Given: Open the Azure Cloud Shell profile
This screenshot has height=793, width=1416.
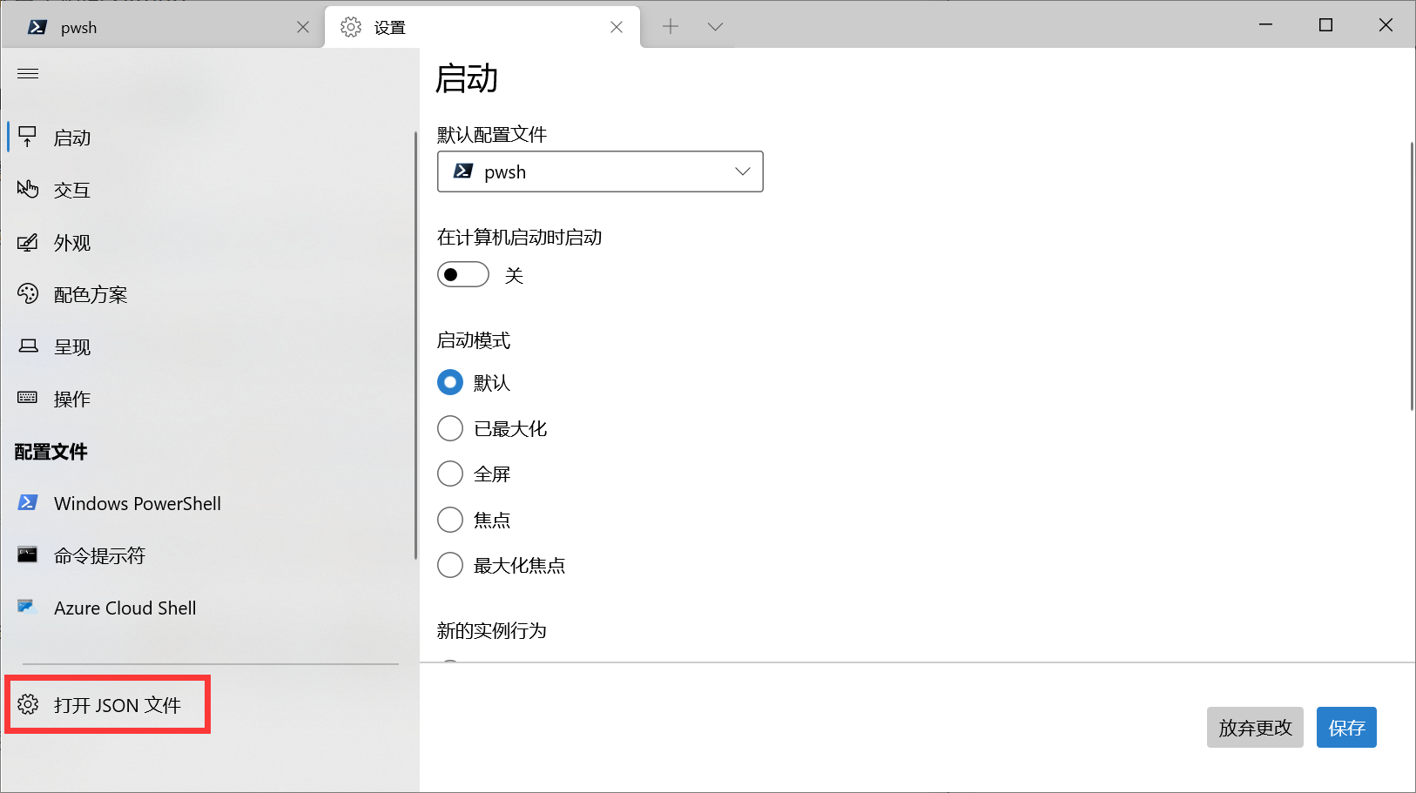Looking at the screenshot, I should tap(209, 608).
